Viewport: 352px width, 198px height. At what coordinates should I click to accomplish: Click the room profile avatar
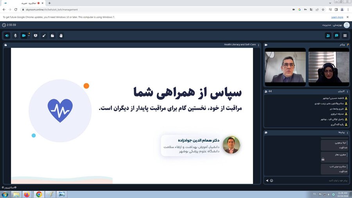(347, 25)
